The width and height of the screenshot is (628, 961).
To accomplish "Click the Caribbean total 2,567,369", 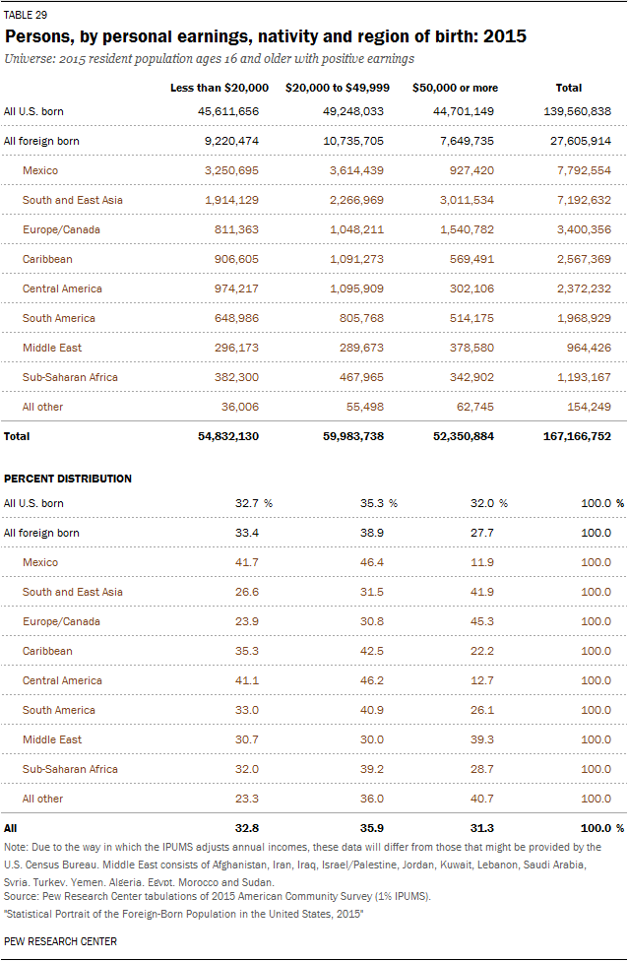I will tap(581, 259).
